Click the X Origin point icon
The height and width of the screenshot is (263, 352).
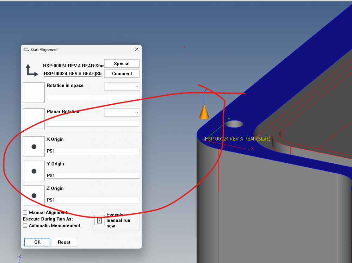(34, 146)
